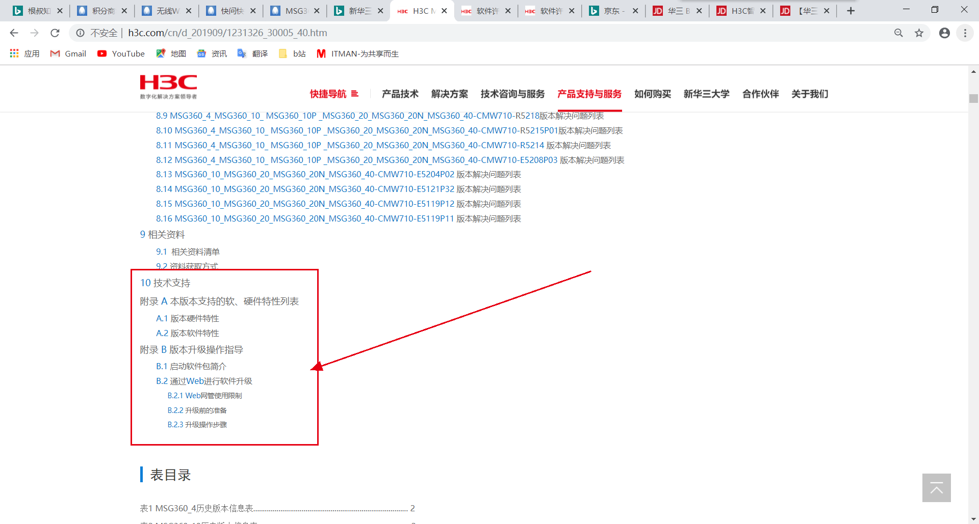
Task: View site security info icon
Action: (80, 33)
